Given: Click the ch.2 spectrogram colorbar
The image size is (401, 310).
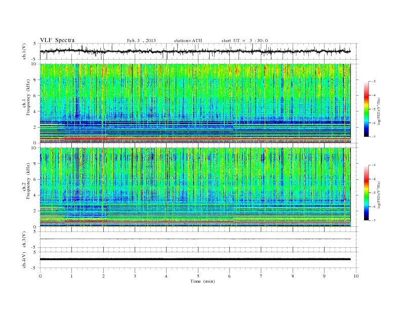Looking at the screenshot, I should click(x=367, y=193).
